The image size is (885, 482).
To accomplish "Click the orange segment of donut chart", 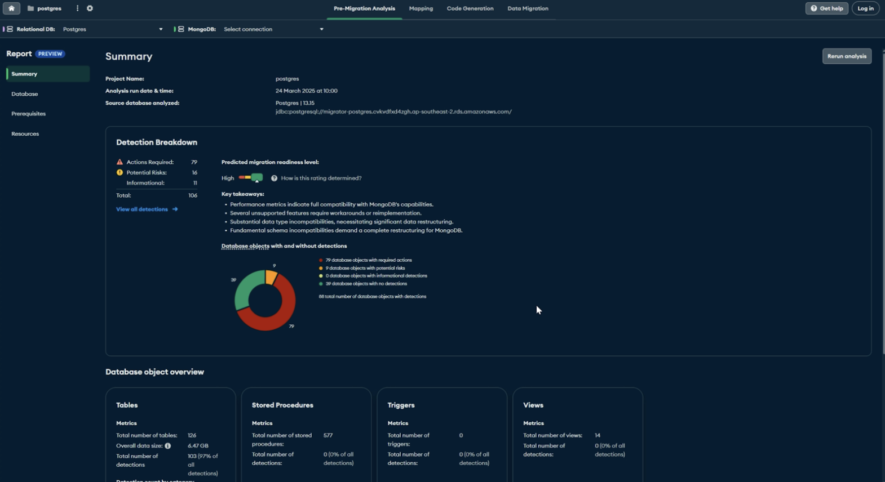I will click(271, 277).
